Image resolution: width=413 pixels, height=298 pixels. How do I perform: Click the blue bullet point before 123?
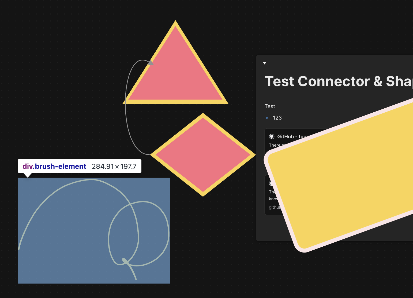point(267,118)
